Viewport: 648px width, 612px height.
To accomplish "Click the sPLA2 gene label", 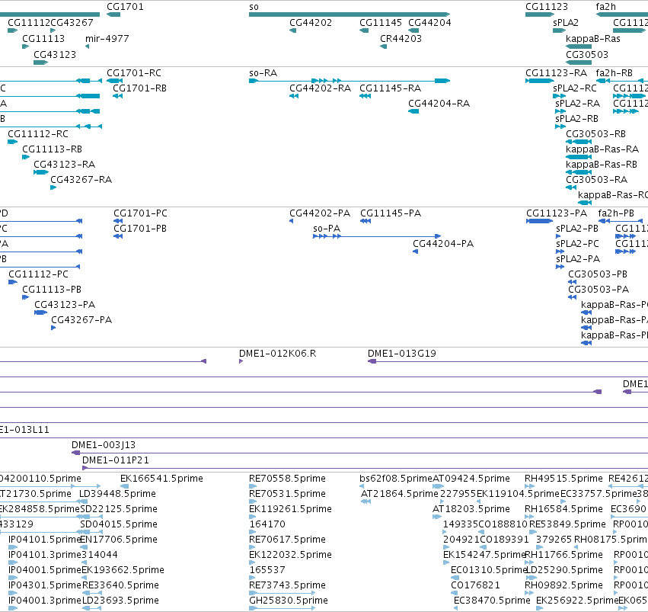I will 565,23.
